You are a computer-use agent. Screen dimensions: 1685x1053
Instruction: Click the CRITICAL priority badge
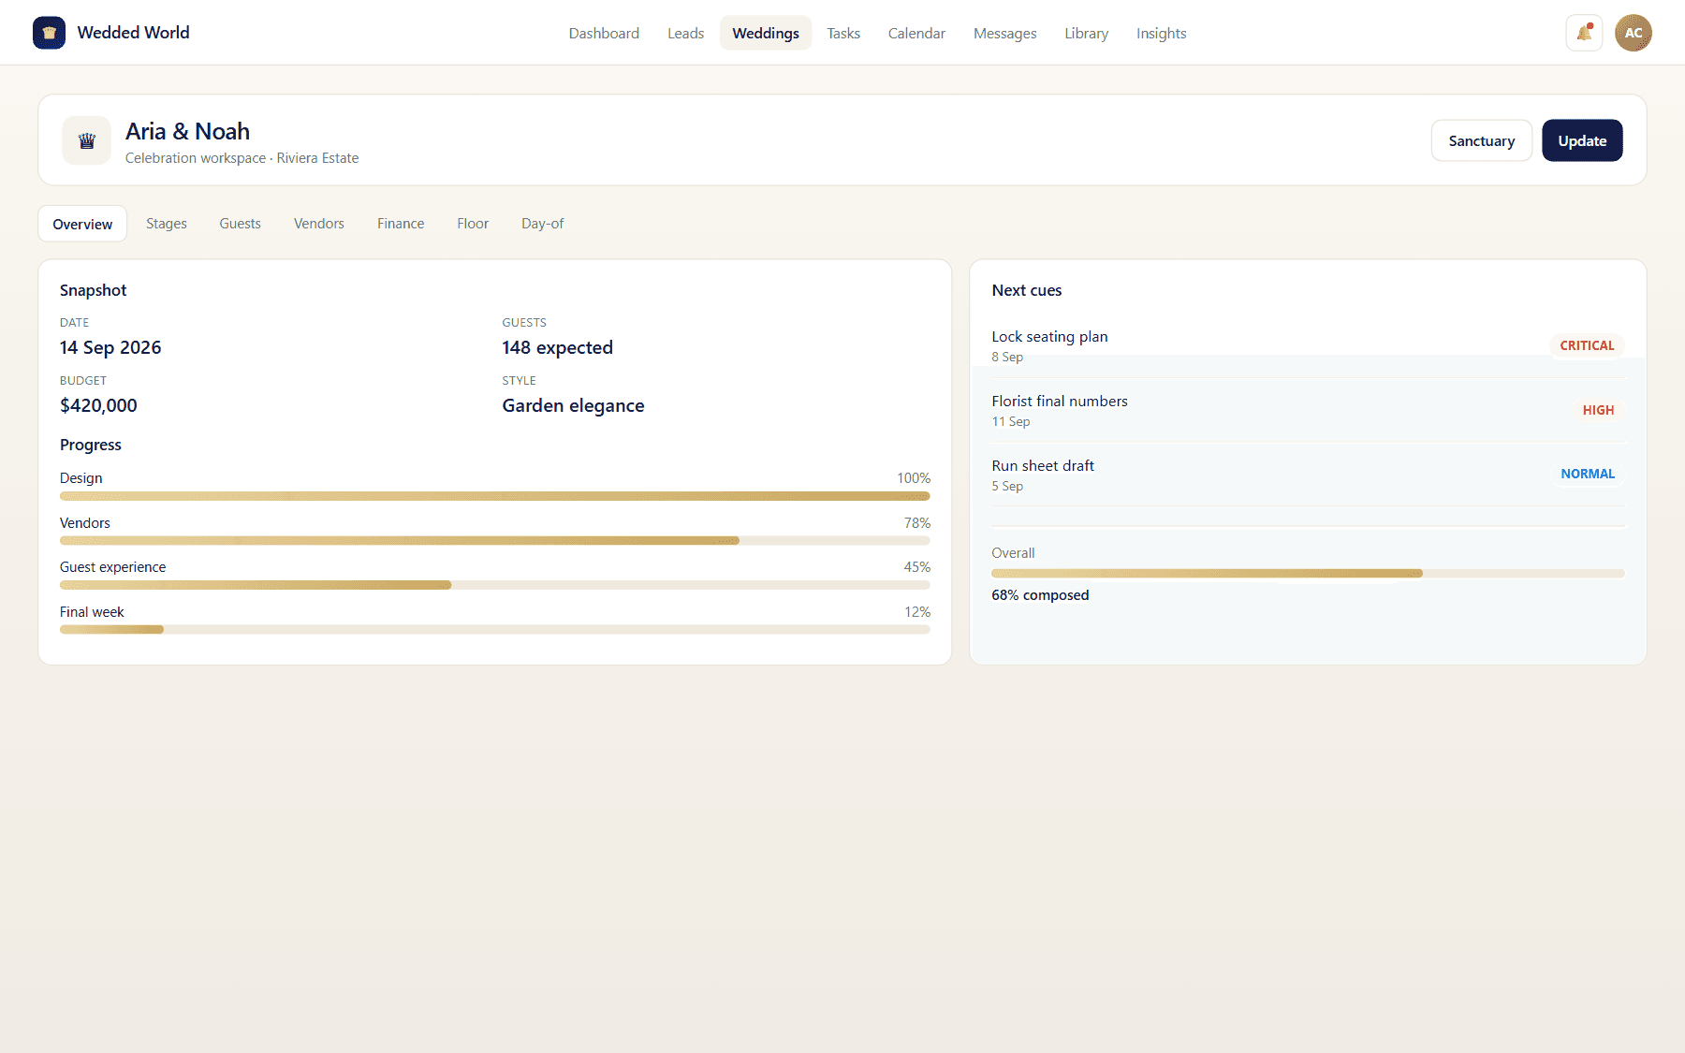(1587, 345)
